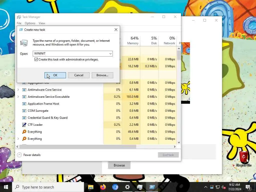Expand the Open combo box dropdown arrow

click(x=110, y=53)
